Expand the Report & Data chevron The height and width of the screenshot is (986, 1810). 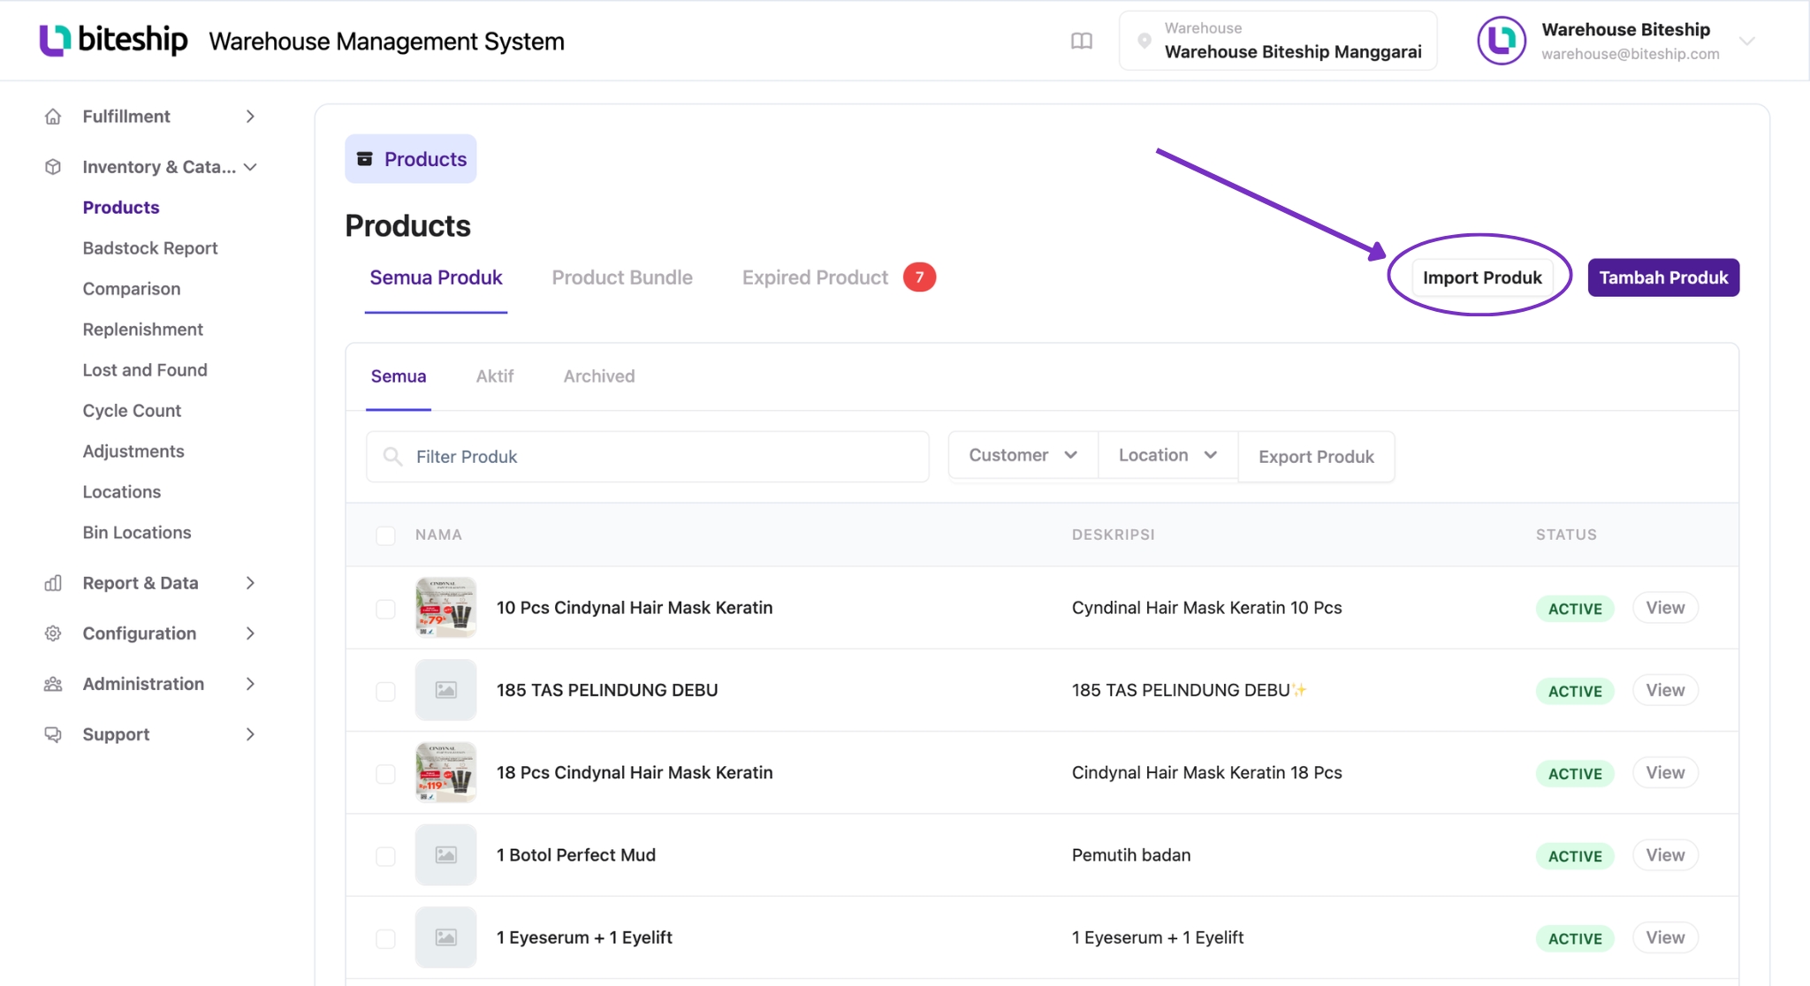tap(250, 583)
